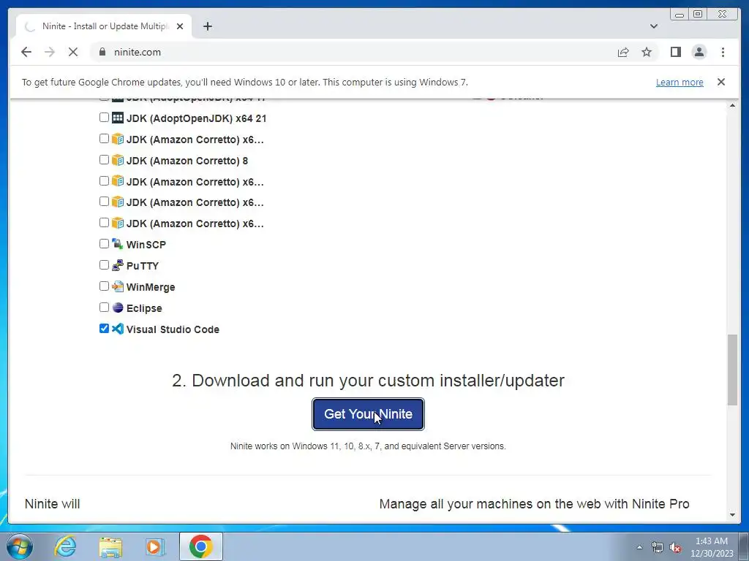Click the Get Your Ninite button
The width and height of the screenshot is (749, 561).
pos(368,414)
